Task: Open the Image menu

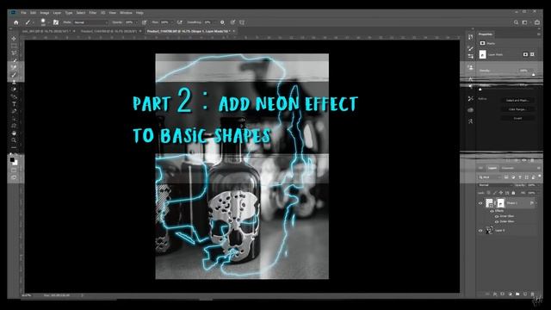Action: (45, 13)
